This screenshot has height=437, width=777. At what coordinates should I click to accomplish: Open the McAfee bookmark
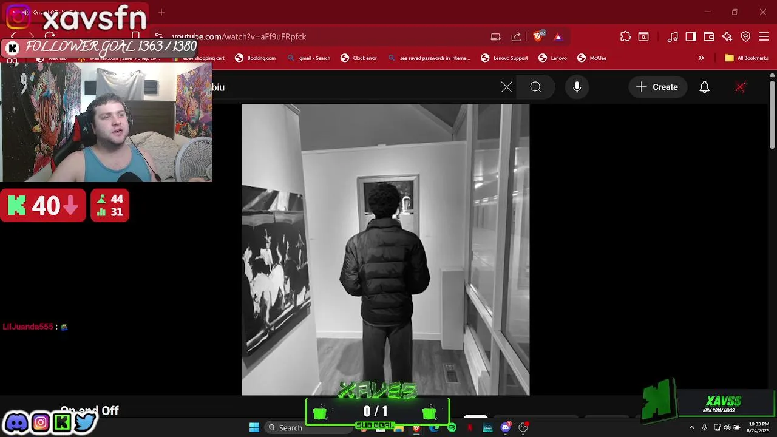592,58
